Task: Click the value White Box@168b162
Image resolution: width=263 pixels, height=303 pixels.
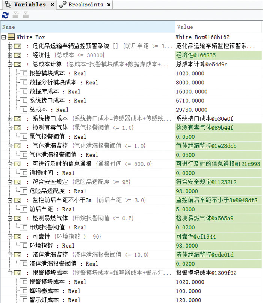Action: 203,37
